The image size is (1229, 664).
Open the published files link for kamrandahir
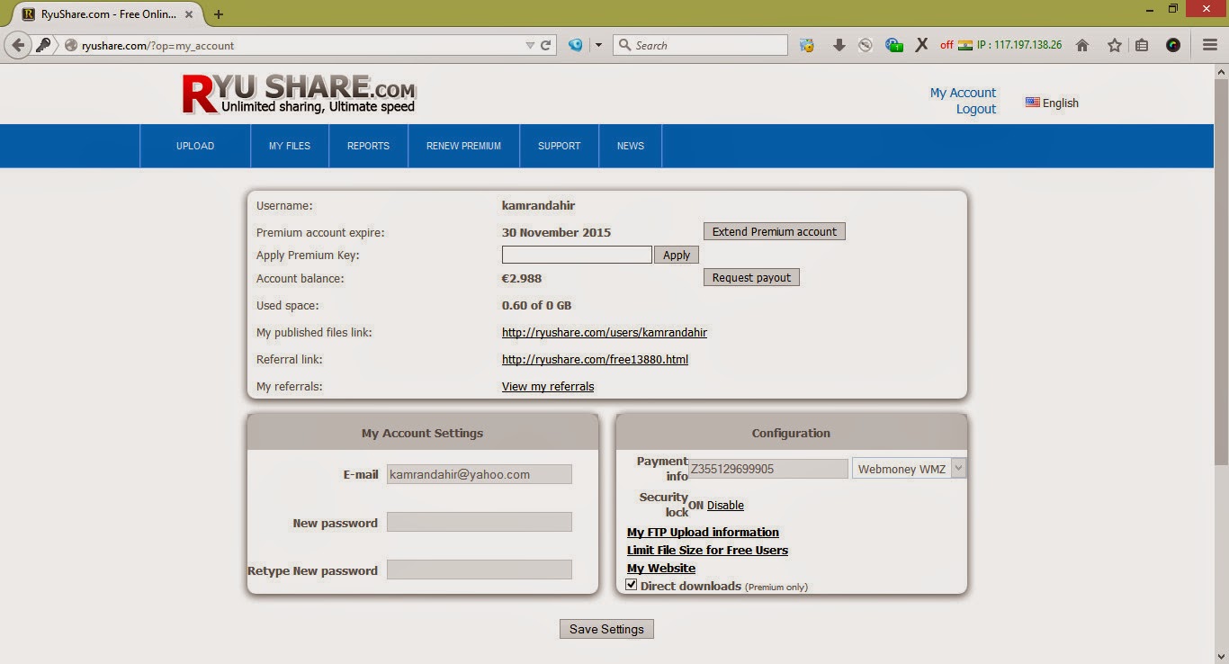pyautogui.click(x=605, y=333)
